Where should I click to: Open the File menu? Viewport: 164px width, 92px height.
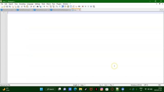(2, 4)
